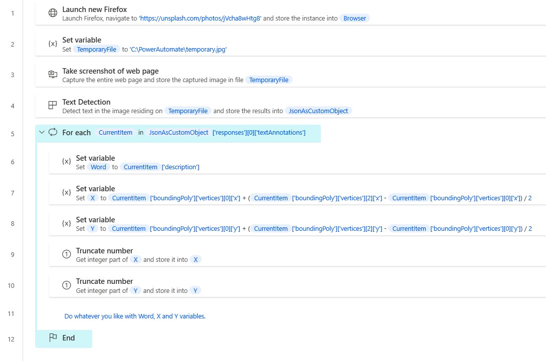The height and width of the screenshot is (361, 546).
Task: Click the {x} icon on Set variable TemporaryFile
Action: 53,44
